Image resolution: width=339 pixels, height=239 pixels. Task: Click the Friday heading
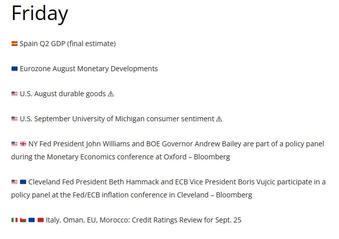point(40,14)
